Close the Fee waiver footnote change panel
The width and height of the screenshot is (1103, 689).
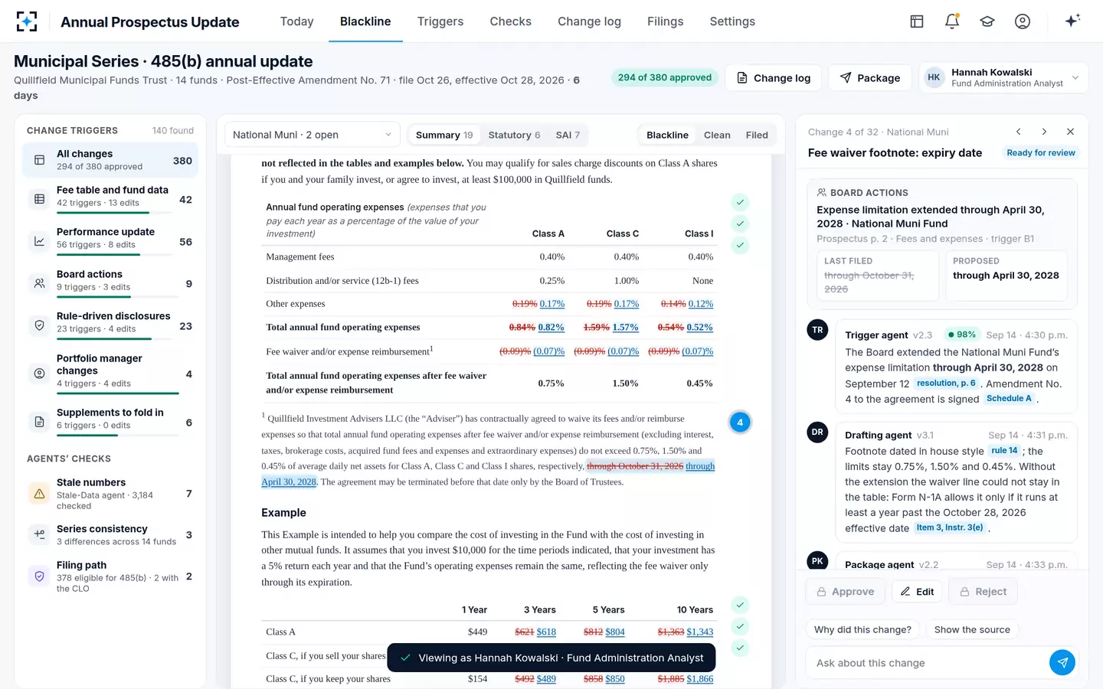coord(1070,132)
